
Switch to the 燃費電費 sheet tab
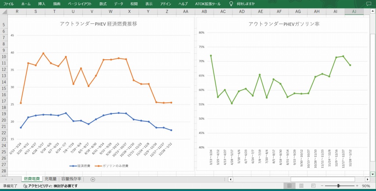tap(32, 179)
